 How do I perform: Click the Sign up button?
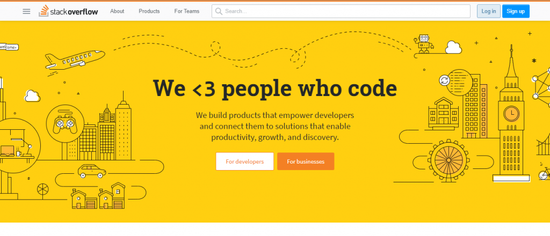[x=516, y=11]
